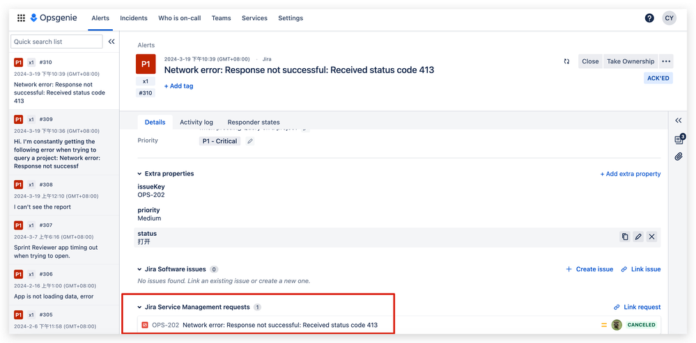Click the medium priority icon on OPS-202
This screenshot has height=343, width=696.
click(x=603, y=325)
